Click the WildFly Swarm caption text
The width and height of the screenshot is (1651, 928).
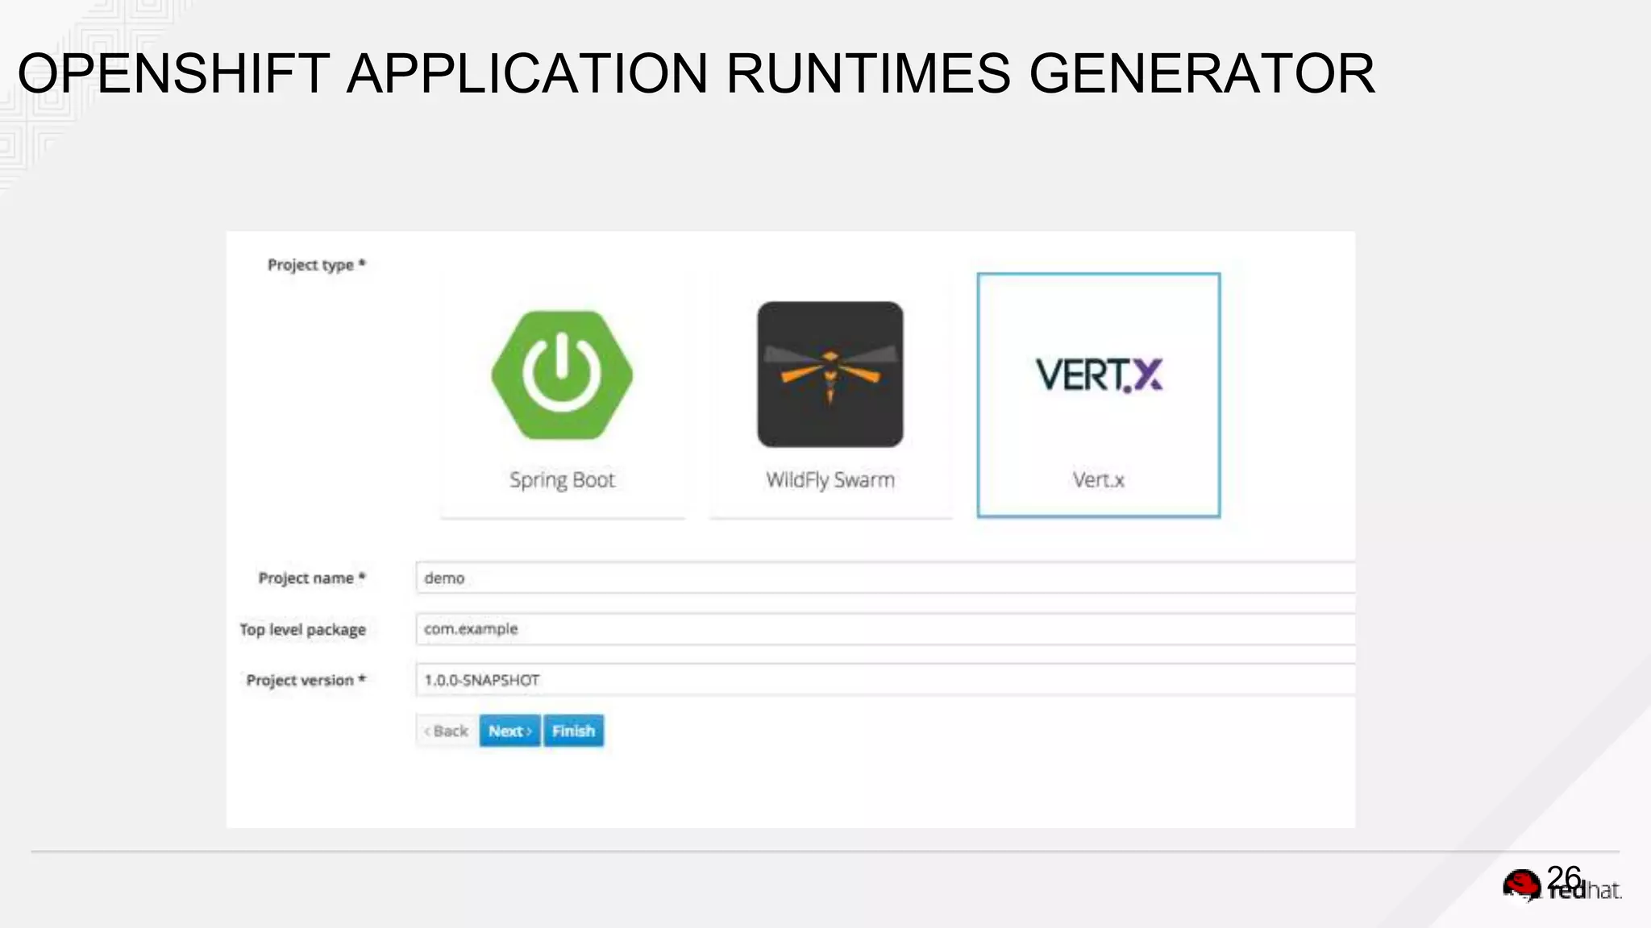830,480
